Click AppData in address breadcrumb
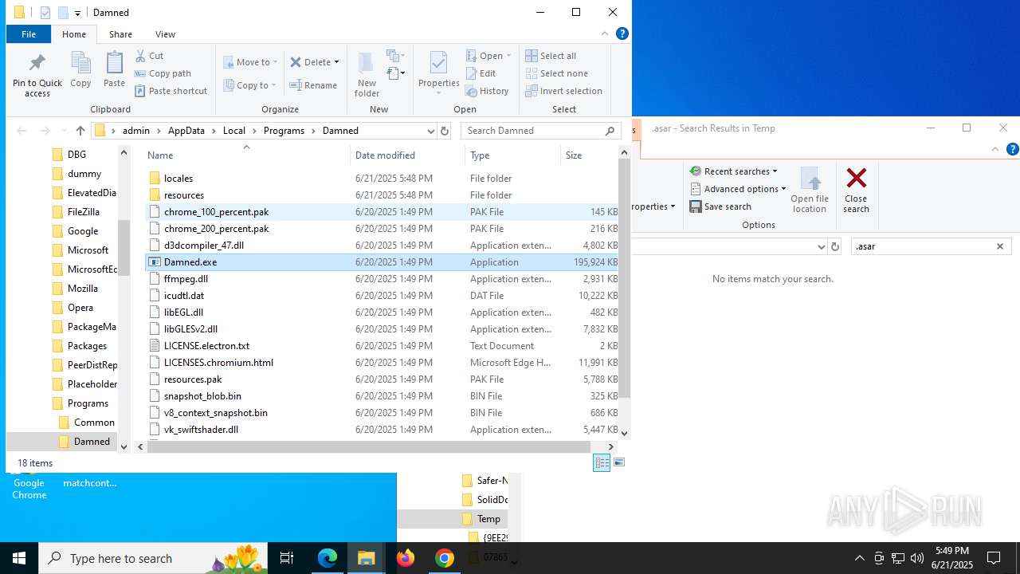 click(x=186, y=131)
